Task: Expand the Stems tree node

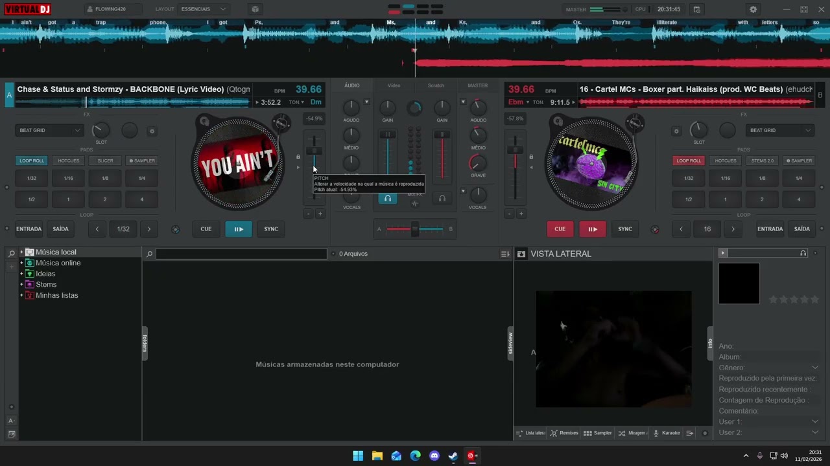Action: pyautogui.click(x=21, y=285)
